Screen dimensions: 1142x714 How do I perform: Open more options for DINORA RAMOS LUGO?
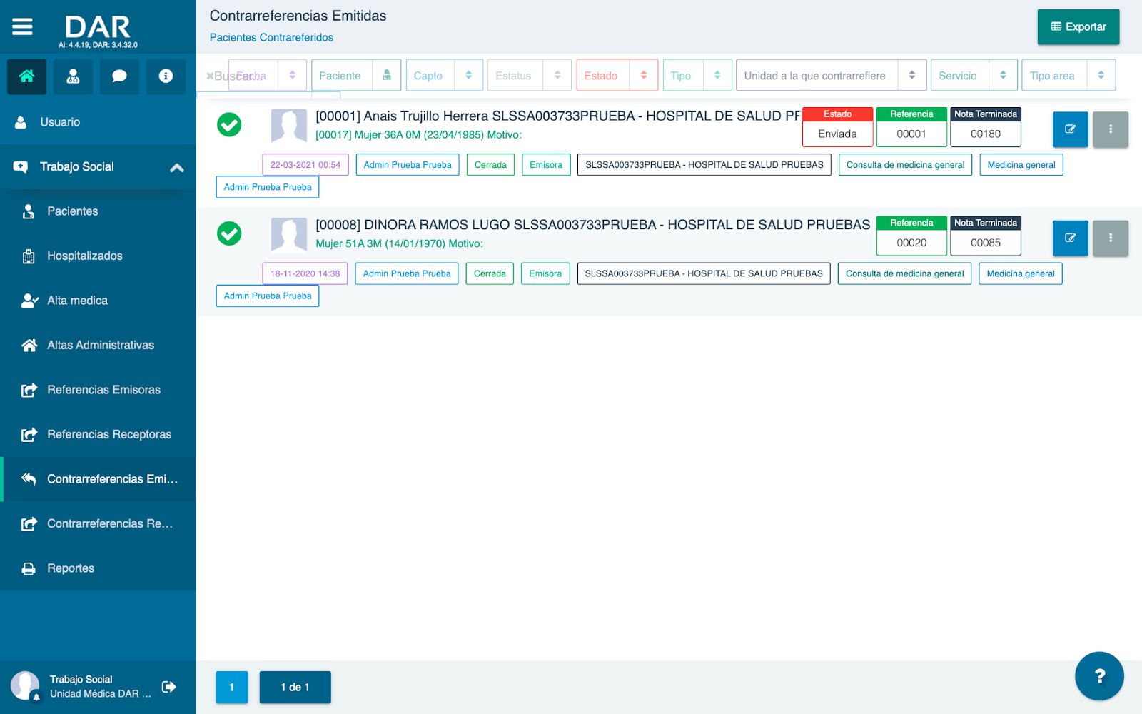(1110, 238)
